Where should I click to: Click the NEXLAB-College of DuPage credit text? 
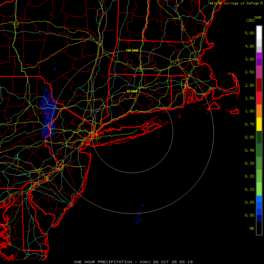click(236, 3)
